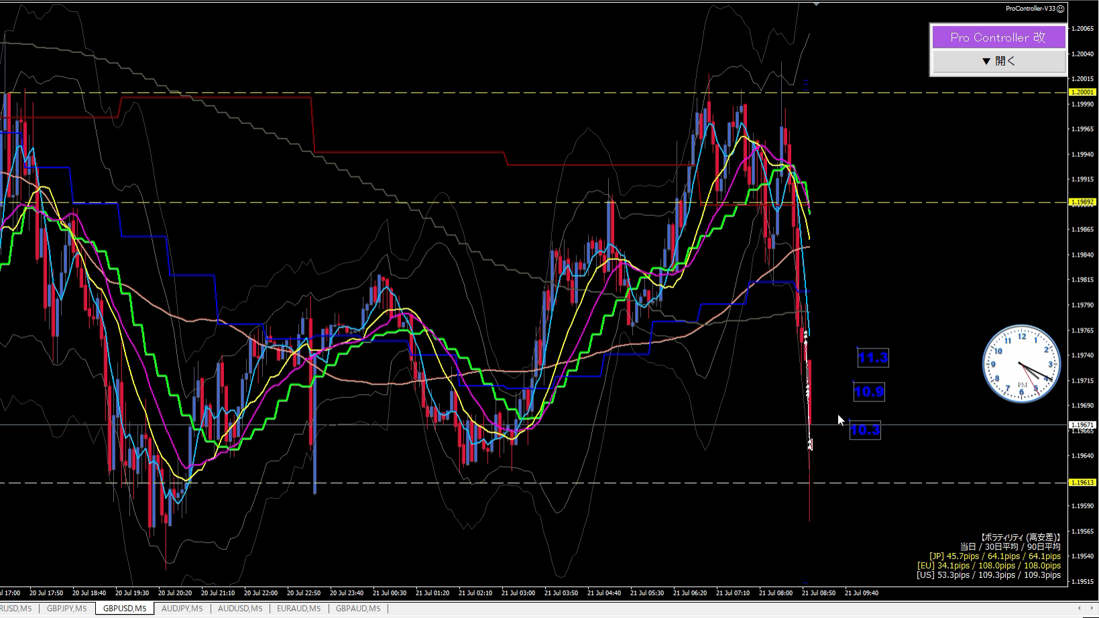
Task: Open the EURAUD,M5 chart tab
Action: click(298, 609)
